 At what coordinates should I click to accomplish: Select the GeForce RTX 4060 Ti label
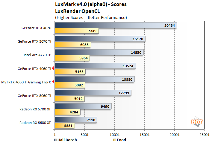point(34,69)
